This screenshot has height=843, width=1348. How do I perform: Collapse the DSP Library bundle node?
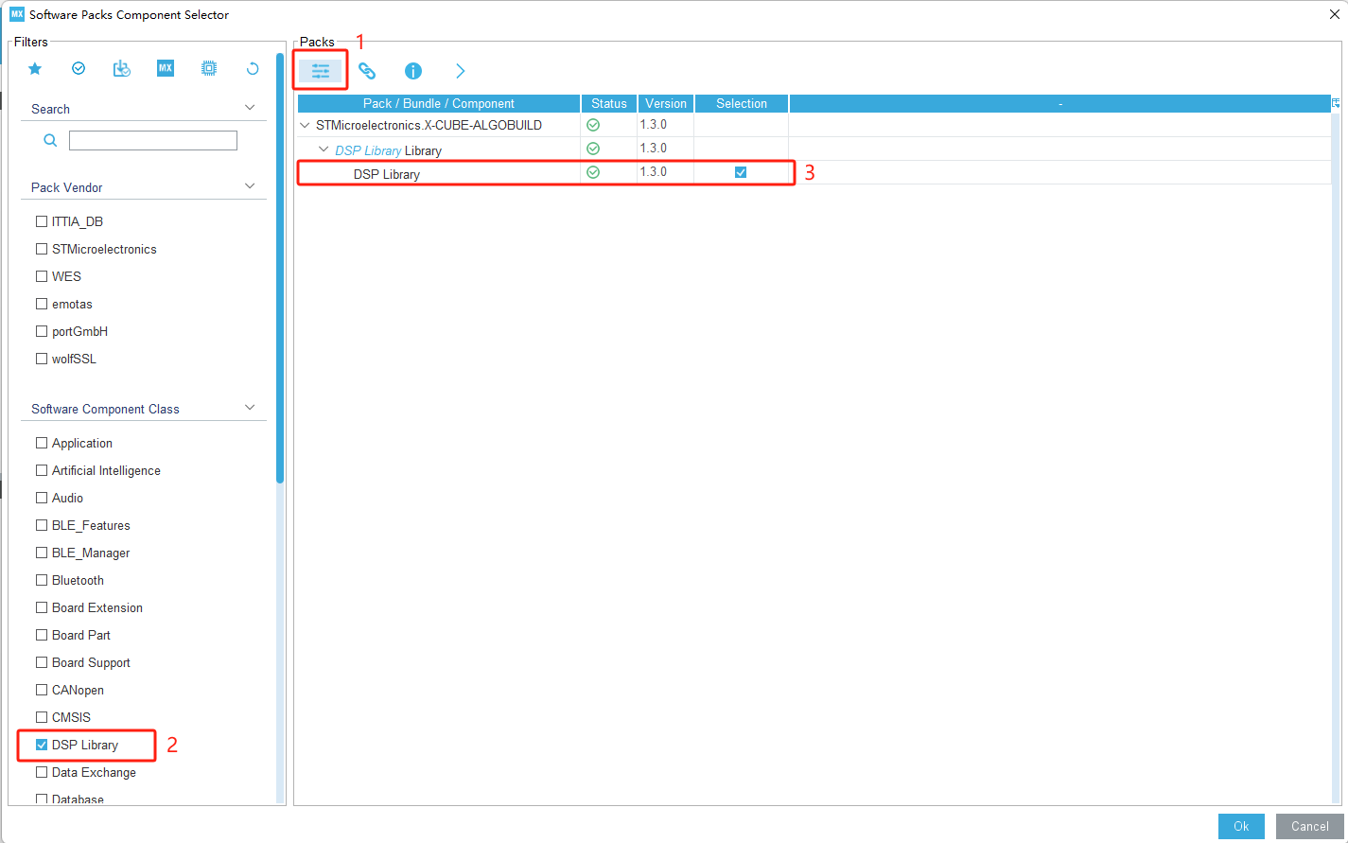(x=324, y=149)
